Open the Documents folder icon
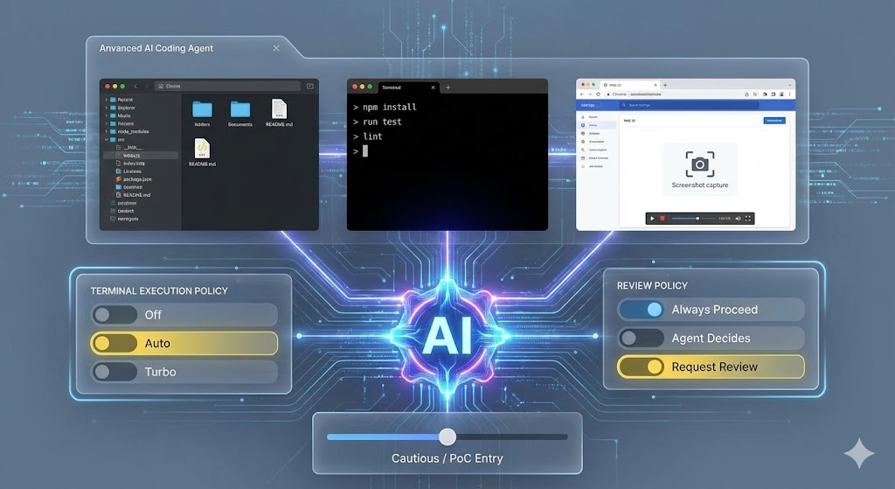The height and width of the screenshot is (489, 895). pos(240,109)
